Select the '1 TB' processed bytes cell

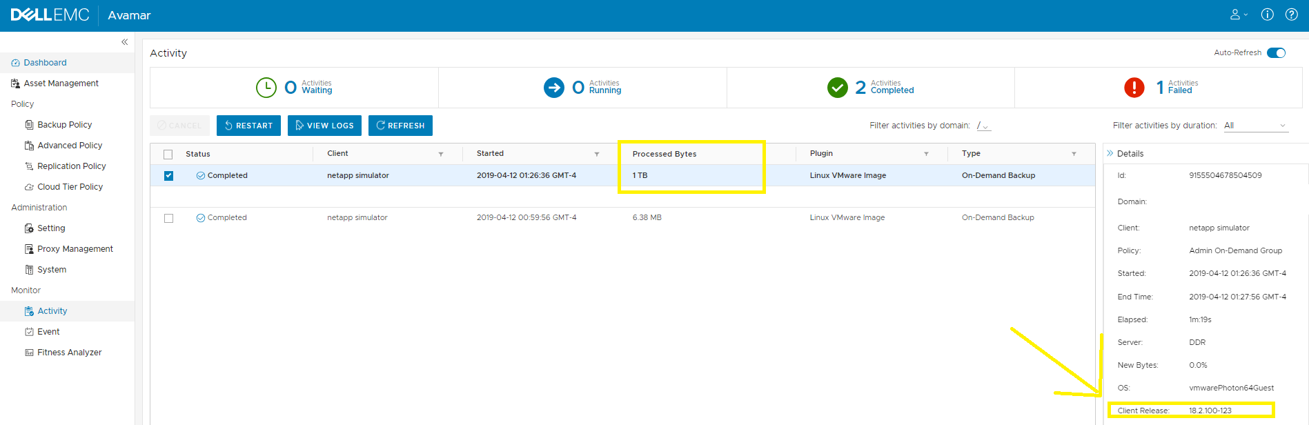[640, 176]
